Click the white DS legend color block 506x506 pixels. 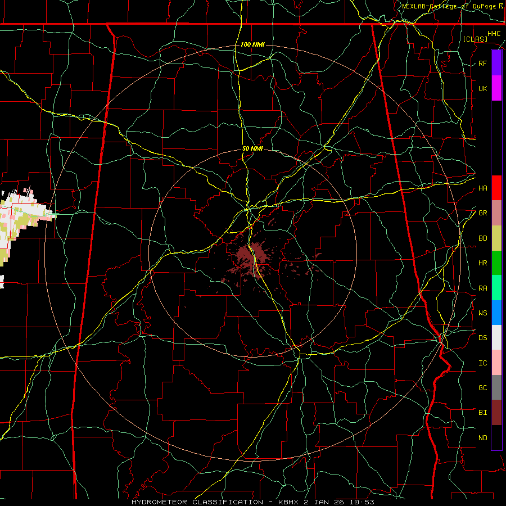pyautogui.click(x=496, y=337)
